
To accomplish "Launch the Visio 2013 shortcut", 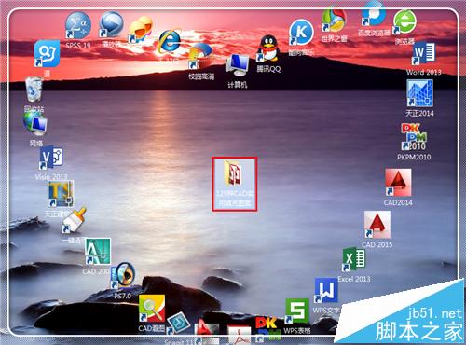I will [51, 158].
